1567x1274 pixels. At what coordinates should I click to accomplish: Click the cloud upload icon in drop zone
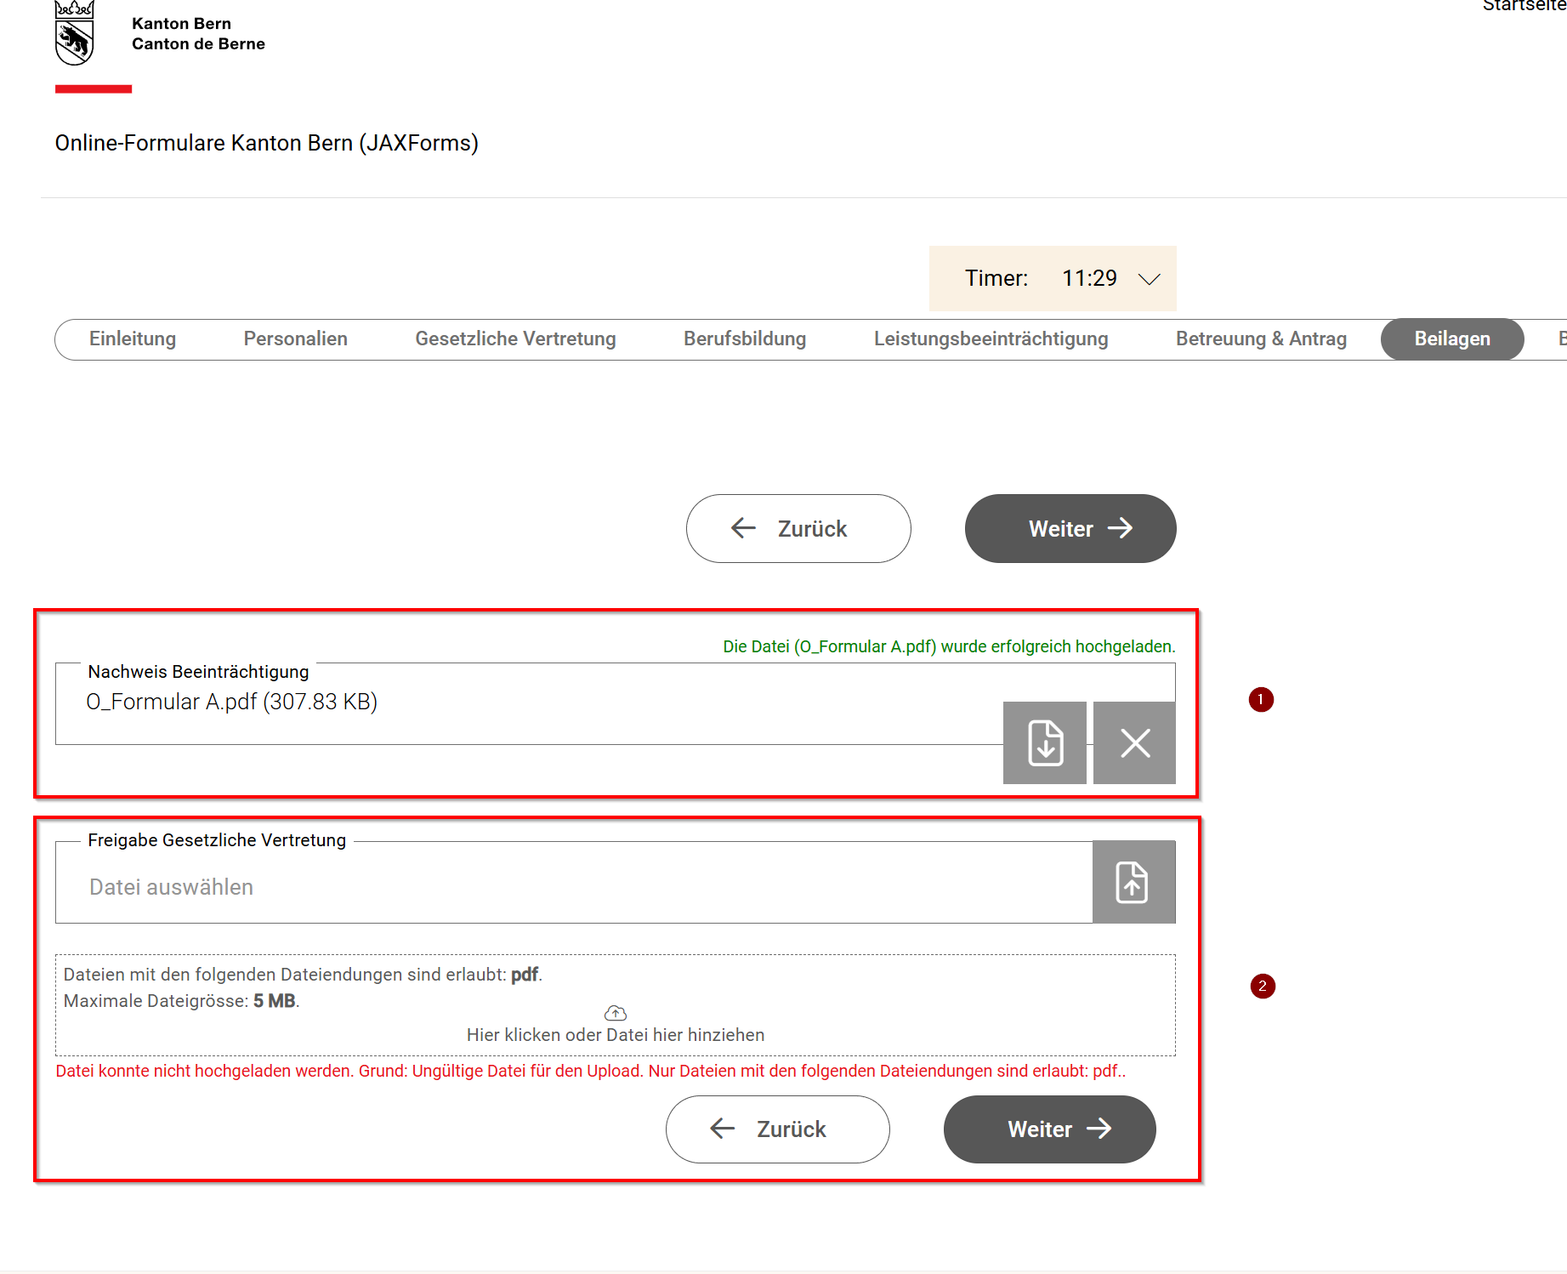point(615,1013)
